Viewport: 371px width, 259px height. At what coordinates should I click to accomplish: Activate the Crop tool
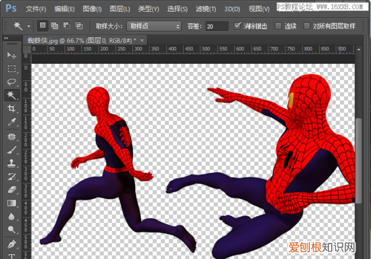(11, 108)
